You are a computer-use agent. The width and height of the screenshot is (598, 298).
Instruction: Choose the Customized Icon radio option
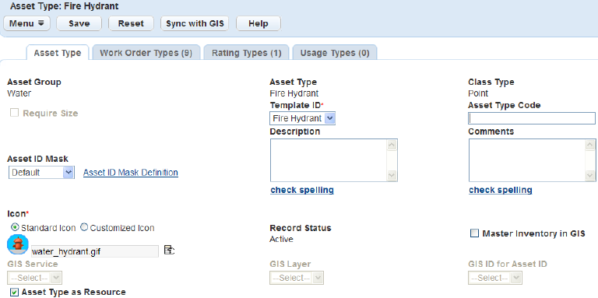pyautogui.click(x=84, y=227)
